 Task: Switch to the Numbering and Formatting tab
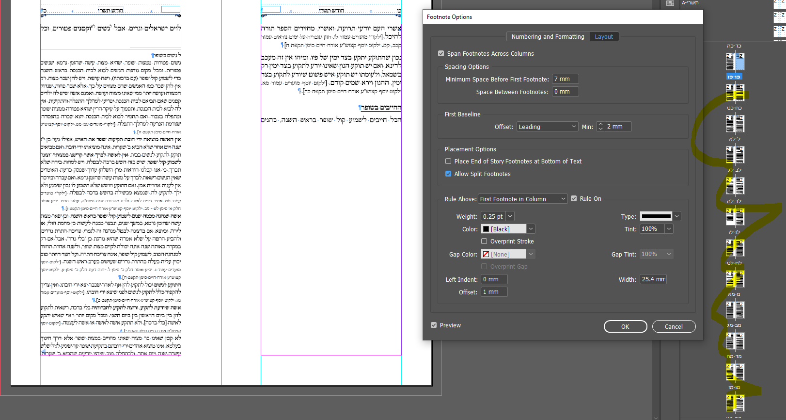coord(548,37)
